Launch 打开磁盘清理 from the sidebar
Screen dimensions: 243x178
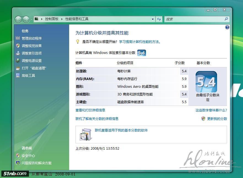click(x=34, y=68)
